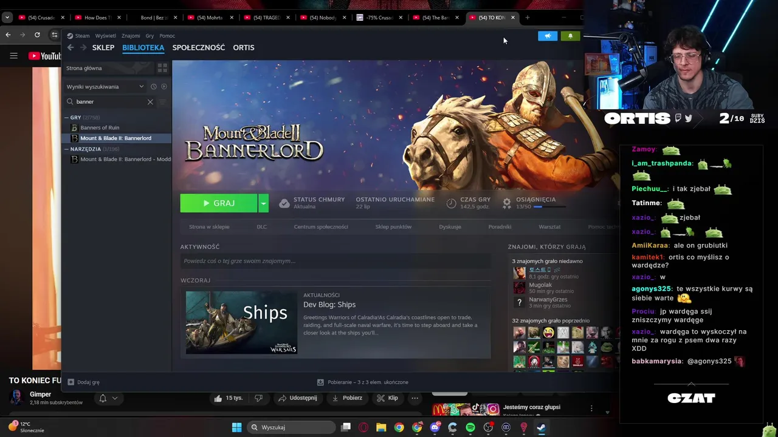The image size is (778, 437).
Task: Open Znajomi menu in Steam
Action: click(x=131, y=36)
